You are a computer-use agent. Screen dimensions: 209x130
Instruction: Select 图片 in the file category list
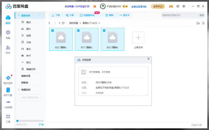28,29
